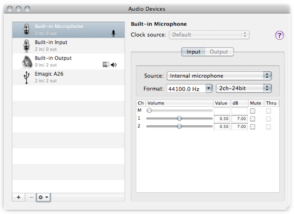Click the Built-in Input microphone icon
Image resolution: width=294 pixels, height=214 pixels.
[x=27, y=46]
